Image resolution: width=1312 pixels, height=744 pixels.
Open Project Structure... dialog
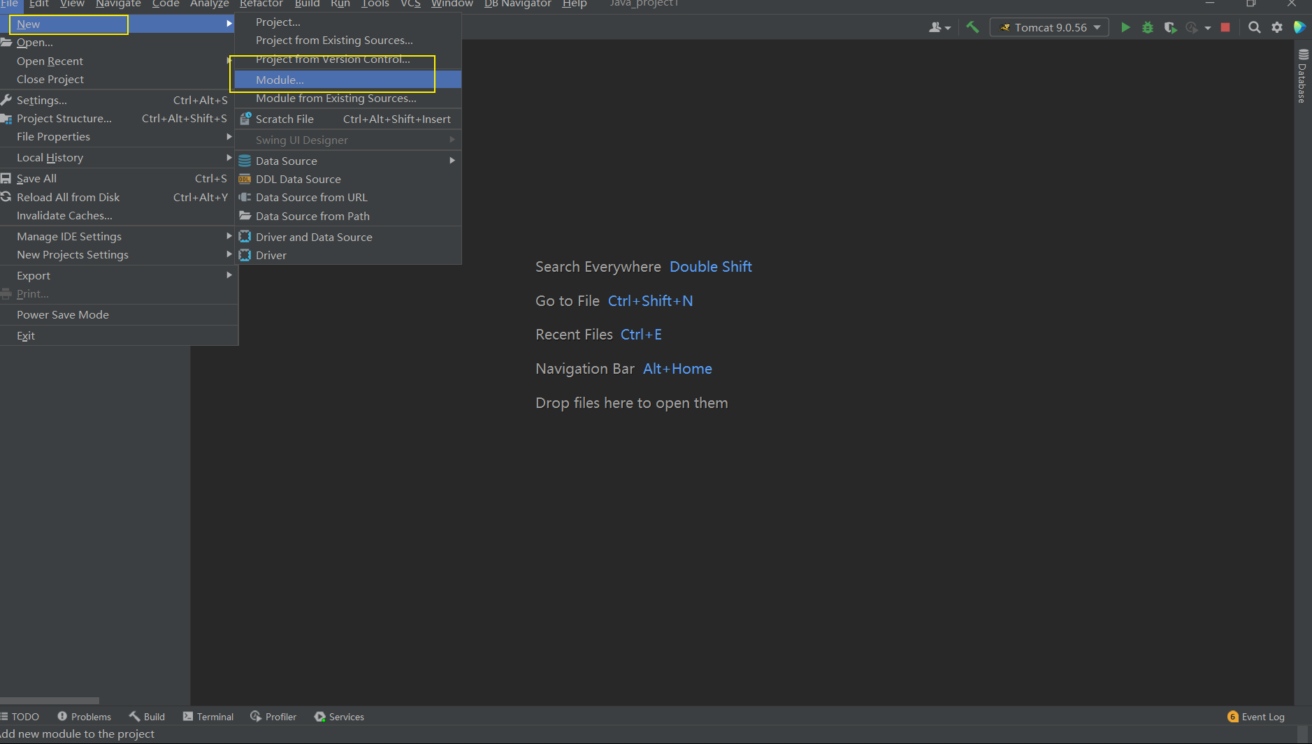[x=119, y=119]
